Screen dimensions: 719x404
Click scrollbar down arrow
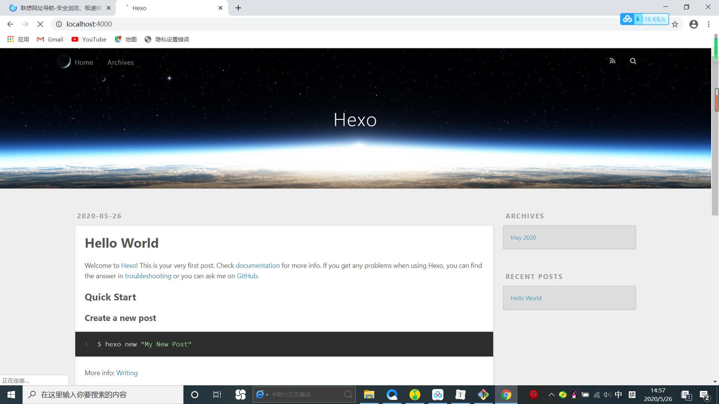715,382
